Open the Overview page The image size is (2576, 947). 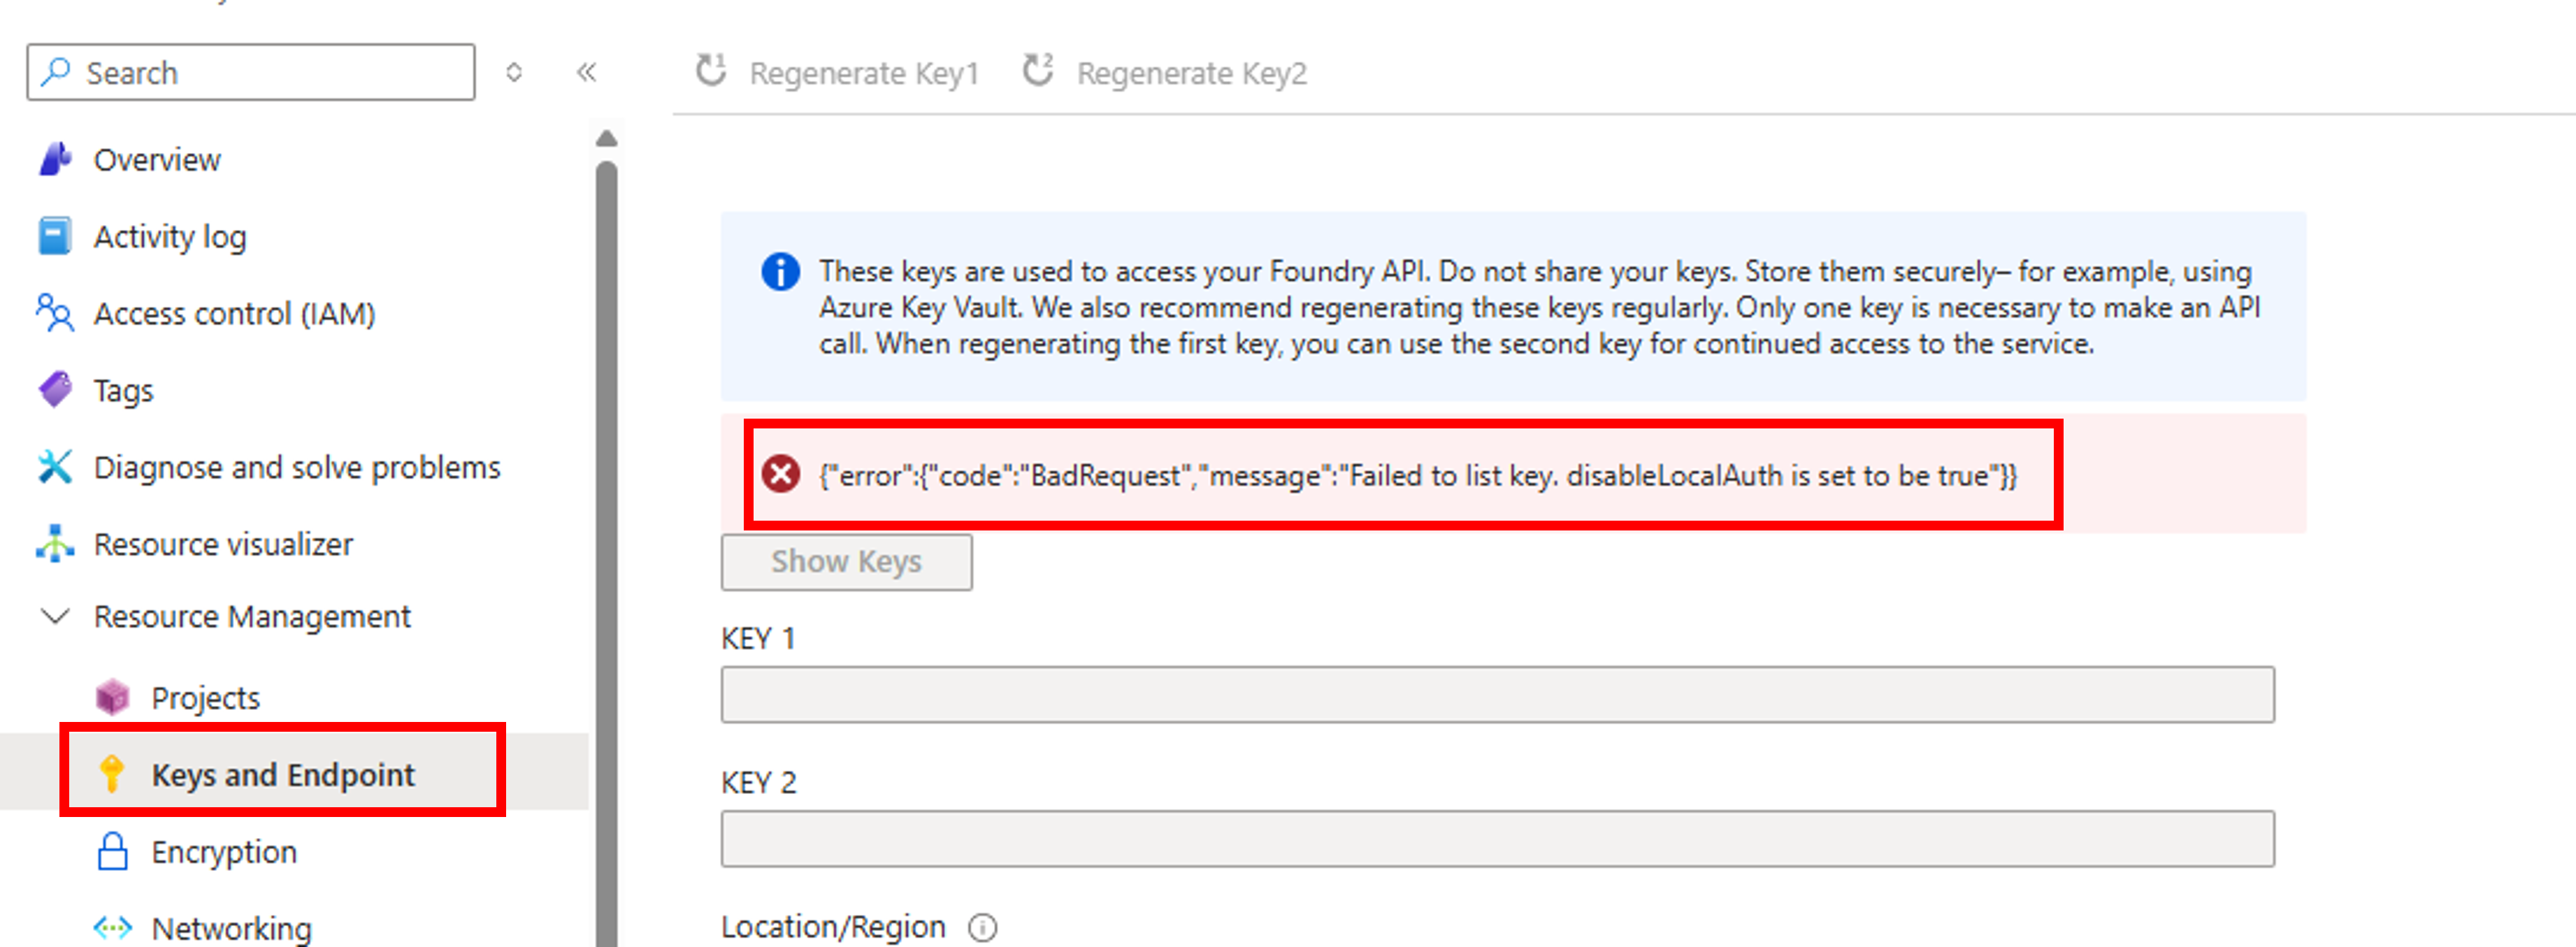[156, 159]
